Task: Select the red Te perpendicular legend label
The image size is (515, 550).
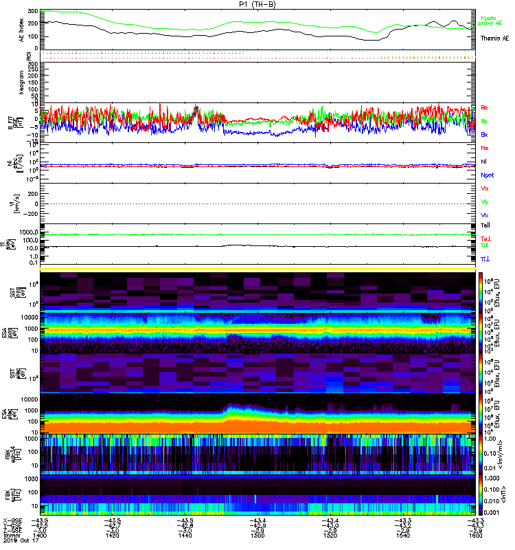Action: 485,239
